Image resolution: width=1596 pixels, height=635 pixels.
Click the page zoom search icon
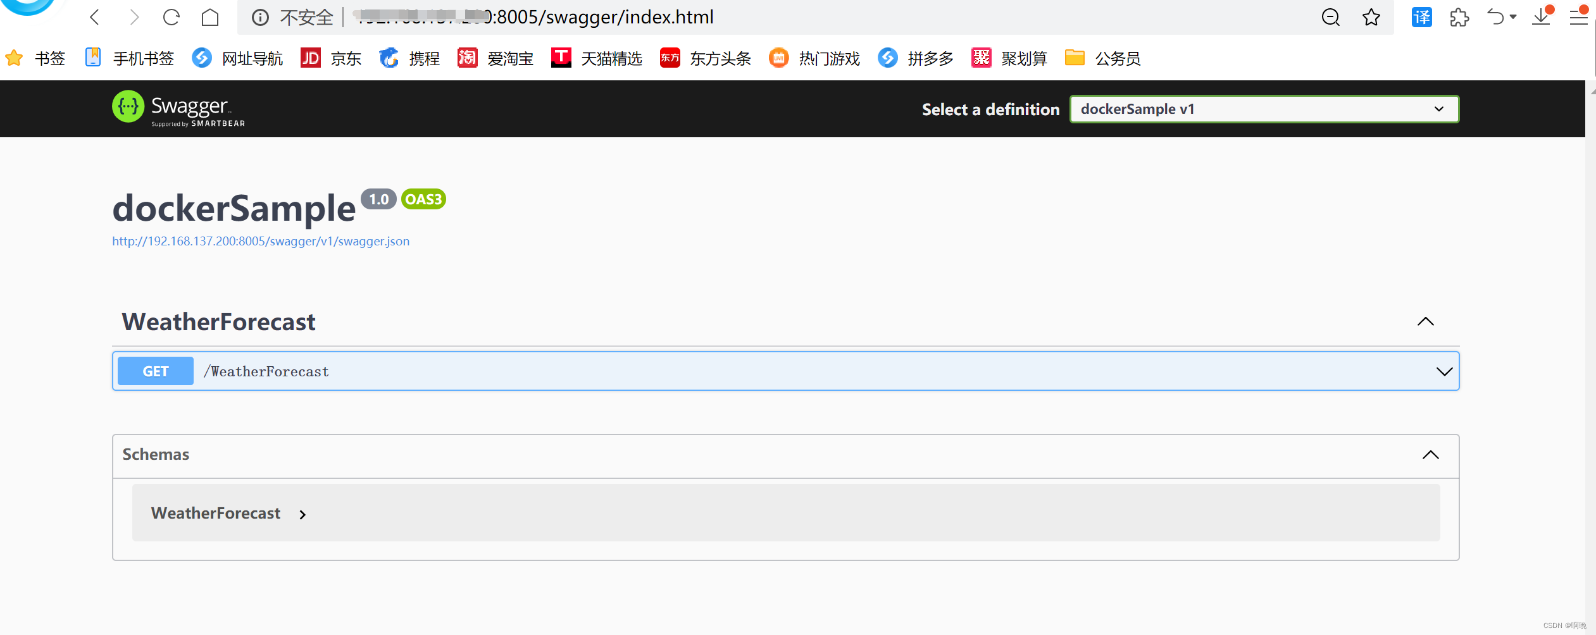coord(1331,17)
